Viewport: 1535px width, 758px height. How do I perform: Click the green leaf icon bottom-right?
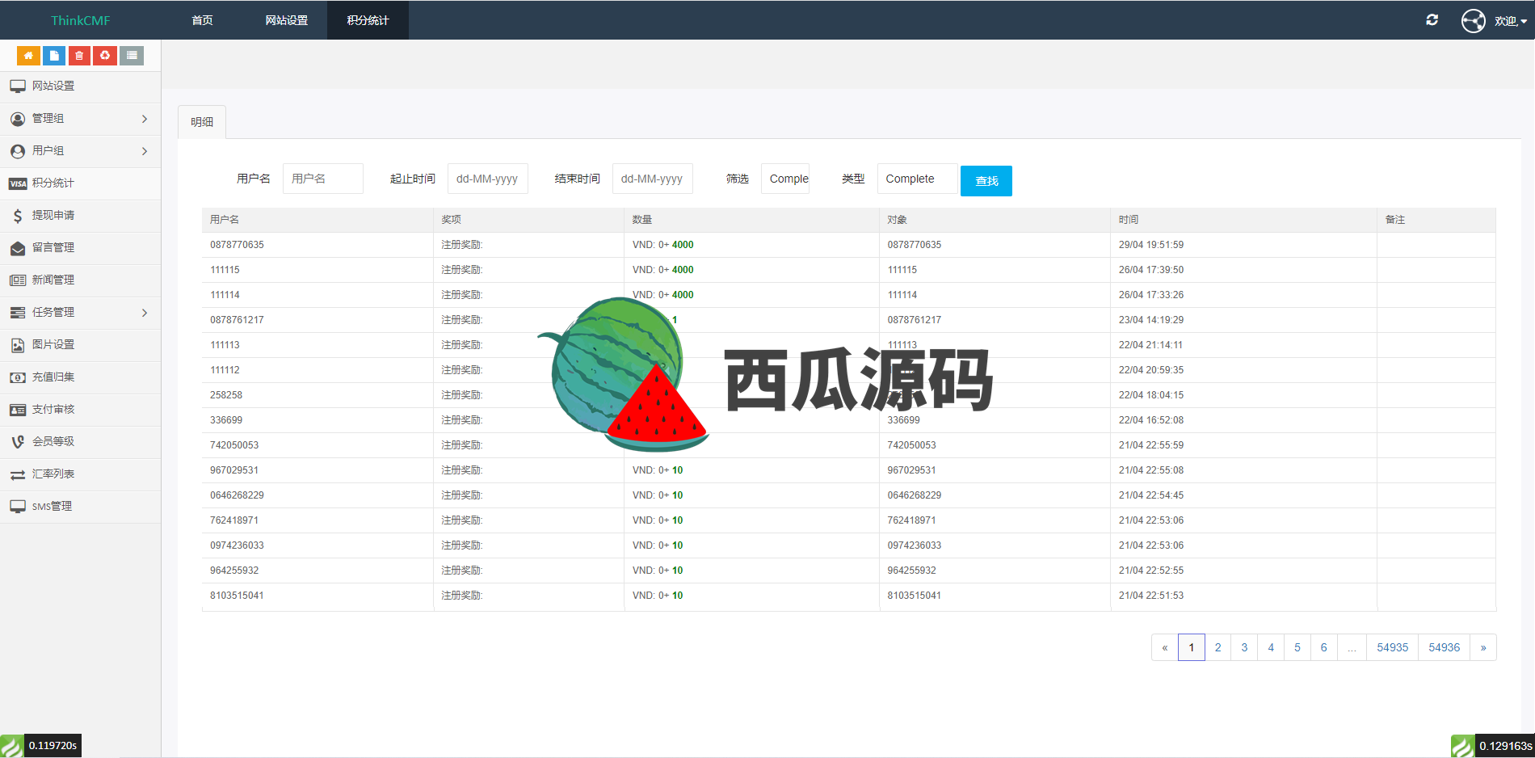[x=1463, y=746]
